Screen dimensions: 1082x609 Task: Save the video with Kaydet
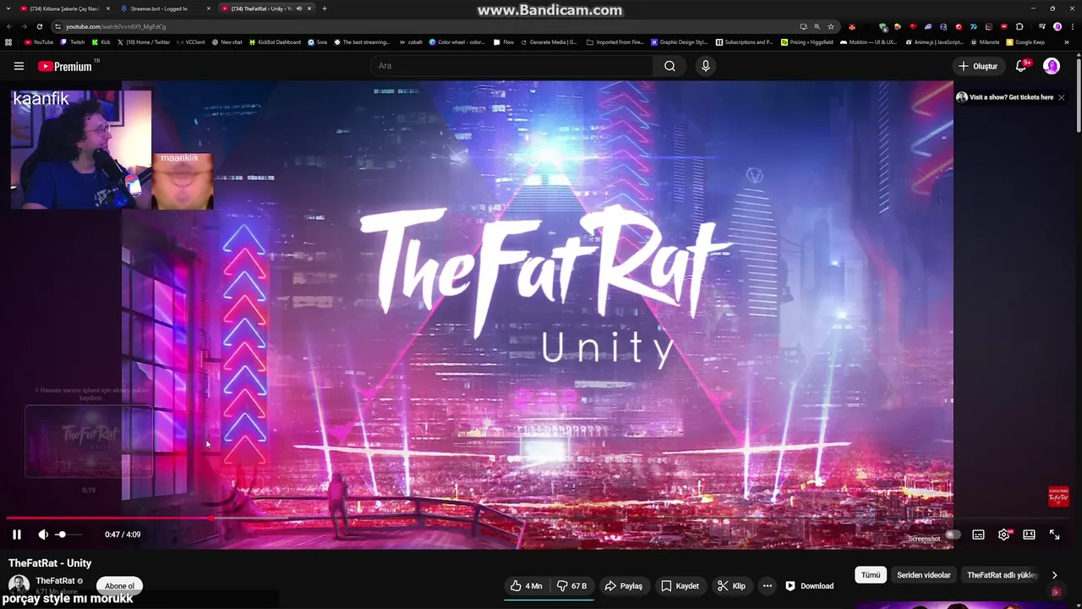pyautogui.click(x=680, y=586)
